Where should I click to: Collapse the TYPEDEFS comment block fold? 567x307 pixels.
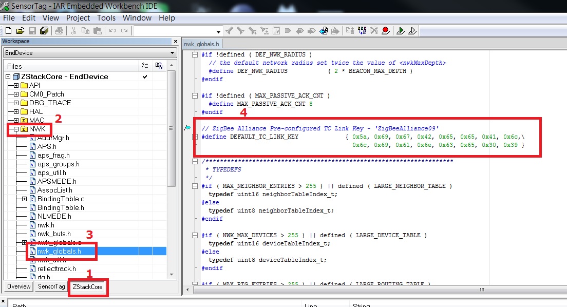click(x=195, y=161)
